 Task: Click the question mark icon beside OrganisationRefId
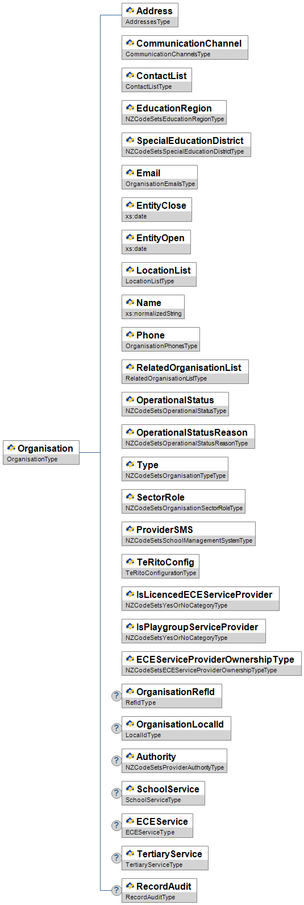[116, 696]
